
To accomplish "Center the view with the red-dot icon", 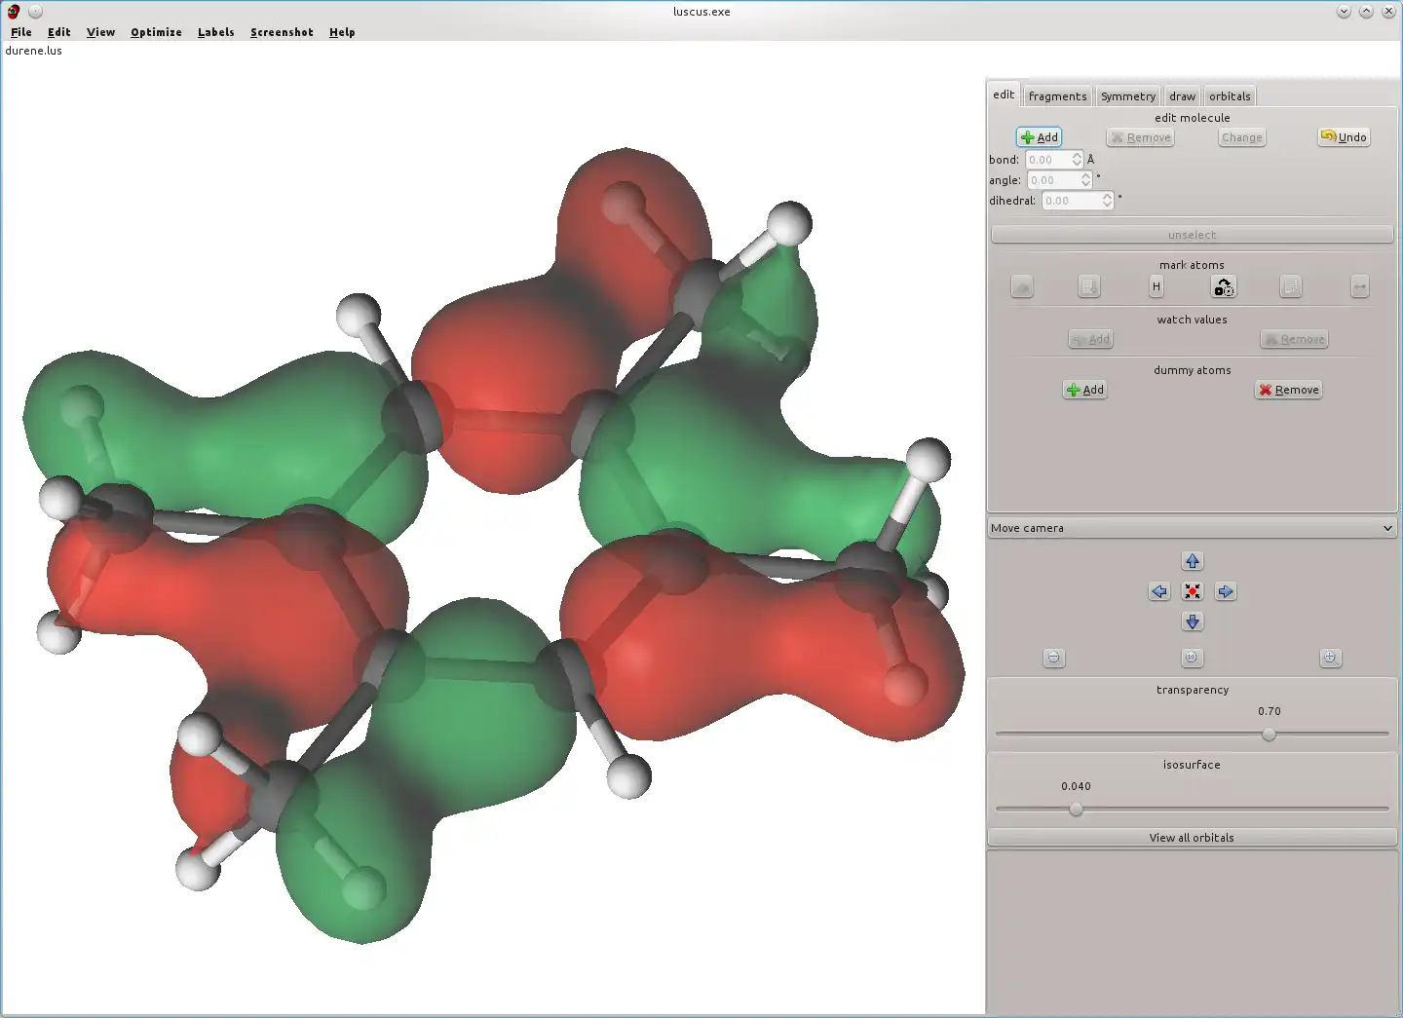I will 1192,591.
